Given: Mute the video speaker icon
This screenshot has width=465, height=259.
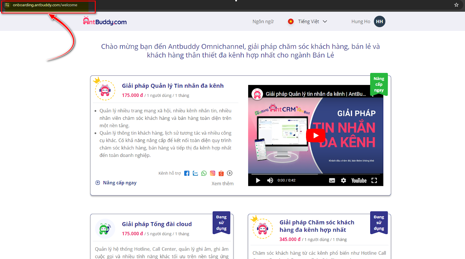Looking at the screenshot, I should click(x=270, y=180).
